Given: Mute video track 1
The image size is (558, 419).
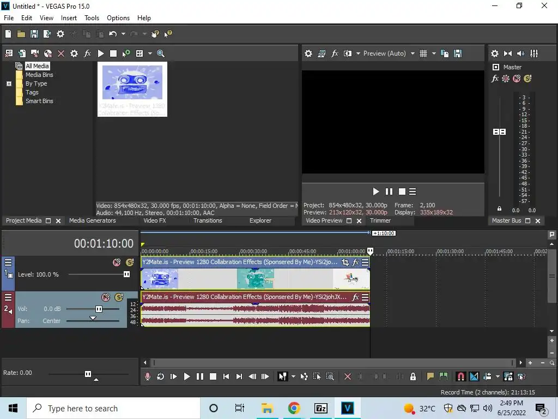Looking at the screenshot, I should (x=117, y=262).
